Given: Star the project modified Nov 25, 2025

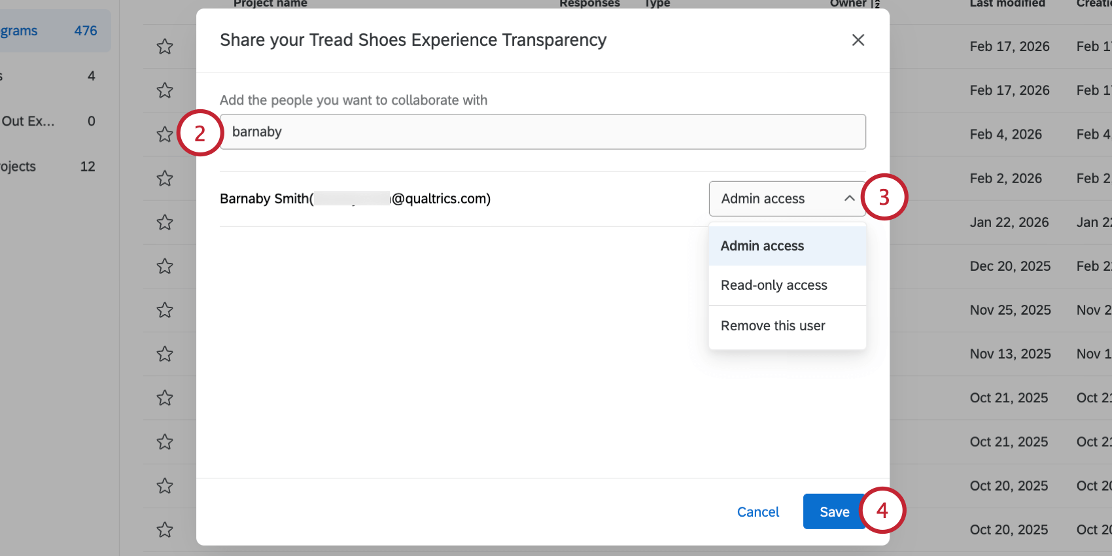Looking at the screenshot, I should tap(165, 310).
